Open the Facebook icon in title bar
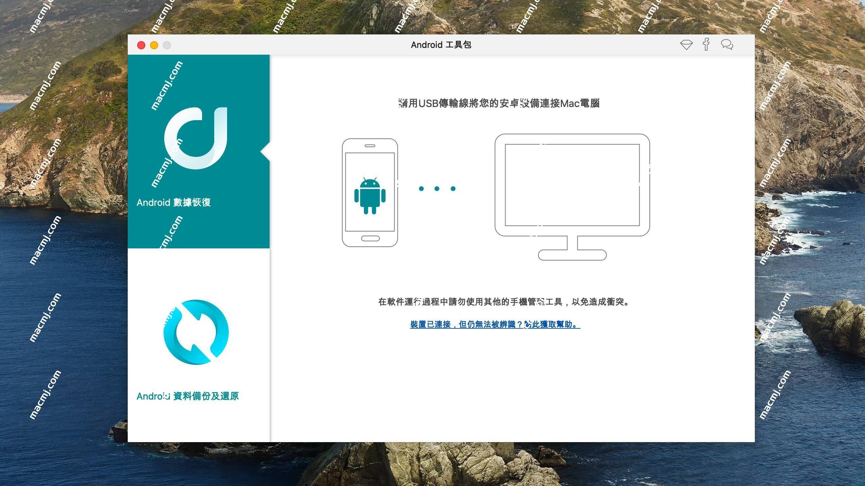865x486 pixels. point(706,45)
